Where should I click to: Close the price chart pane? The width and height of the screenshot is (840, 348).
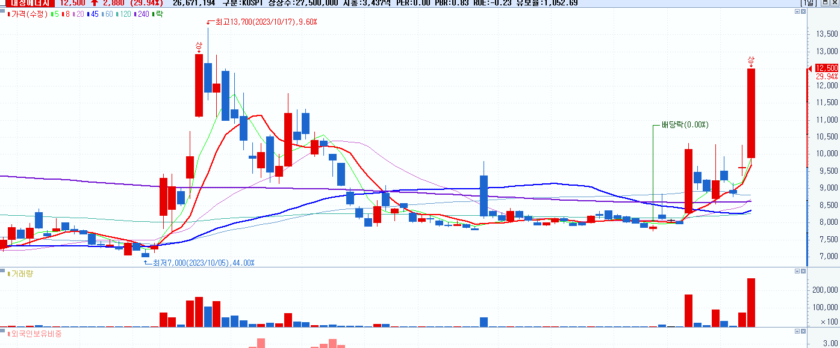pos(803,13)
